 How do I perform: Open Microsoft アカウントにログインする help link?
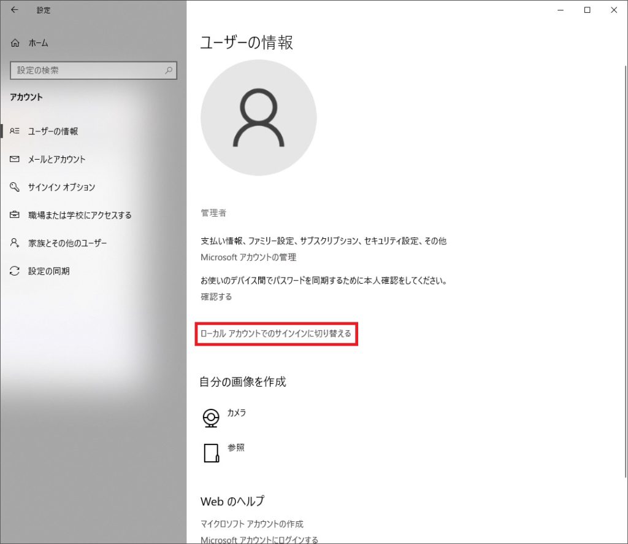[x=259, y=540]
